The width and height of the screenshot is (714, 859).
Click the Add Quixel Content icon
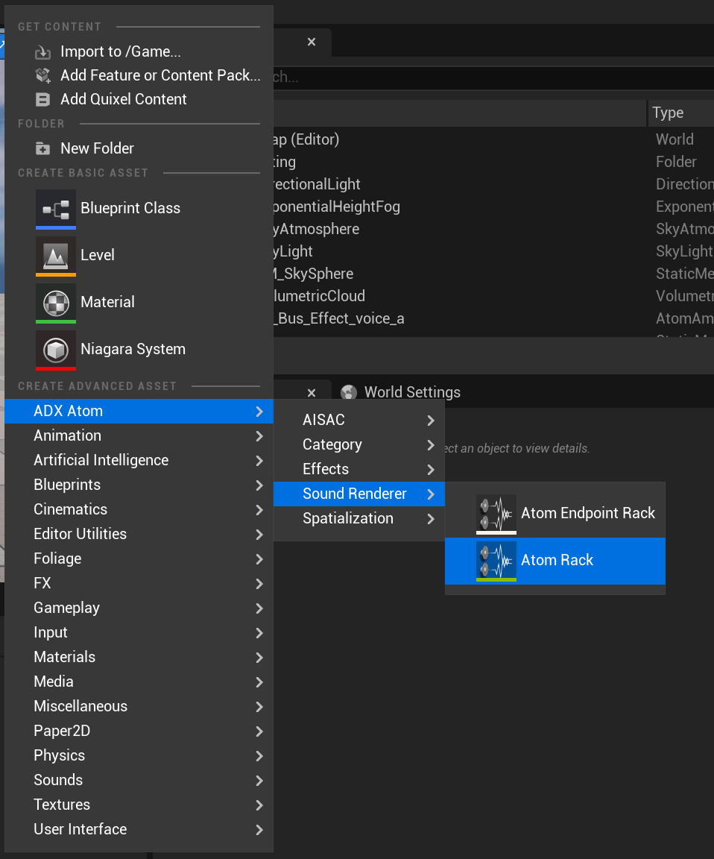pyautogui.click(x=43, y=100)
